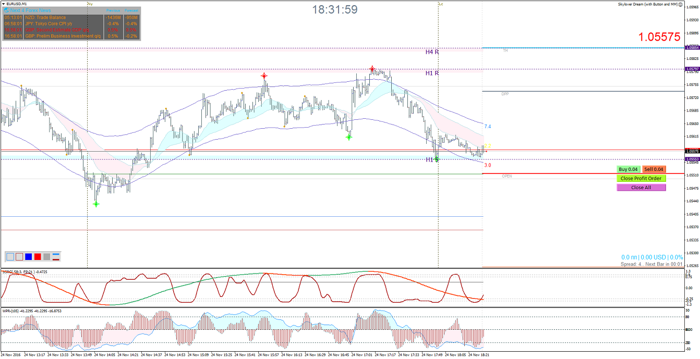Click the NZD: Trade Balance news row
The width and height of the screenshot is (700, 359).
point(71,17)
